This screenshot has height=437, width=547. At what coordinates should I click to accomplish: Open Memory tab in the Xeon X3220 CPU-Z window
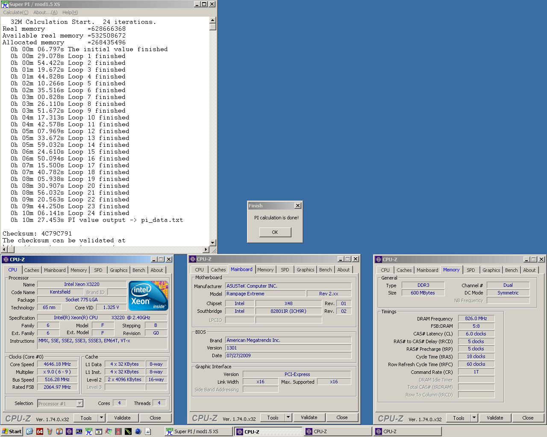79,270
